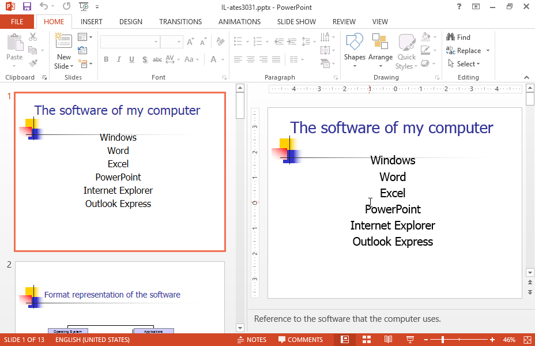Align text right

(263, 59)
